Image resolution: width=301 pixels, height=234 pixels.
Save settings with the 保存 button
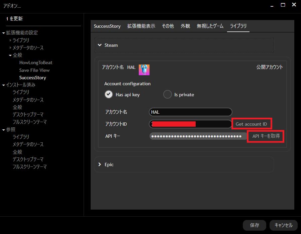[x=255, y=225]
